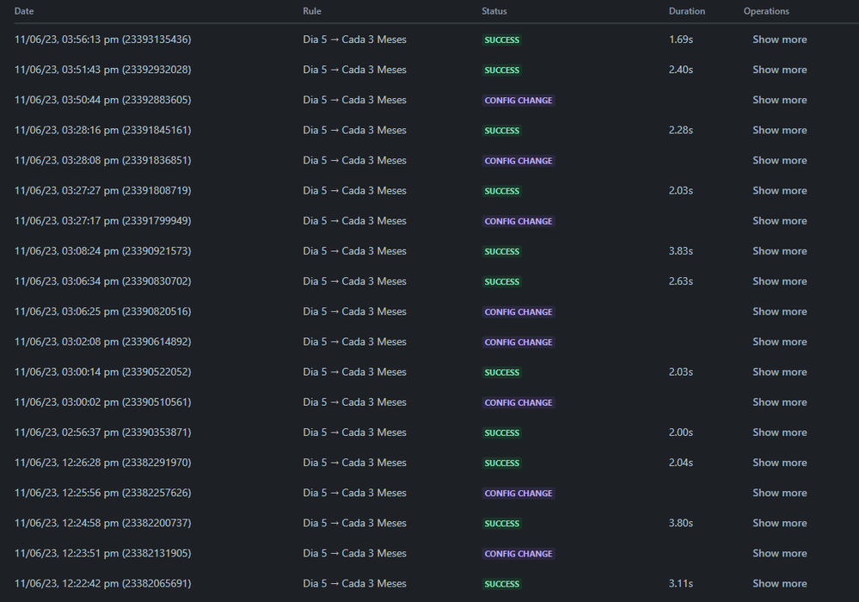
Task: Expand Show more for run 23391845161
Action: pyautogui.click(x=779, y=130)
